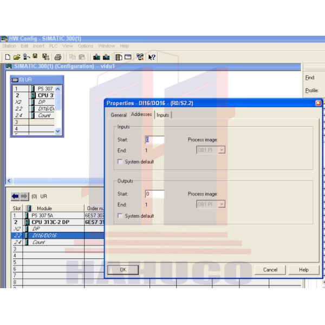Switch to the General tab

click(118, 115)
